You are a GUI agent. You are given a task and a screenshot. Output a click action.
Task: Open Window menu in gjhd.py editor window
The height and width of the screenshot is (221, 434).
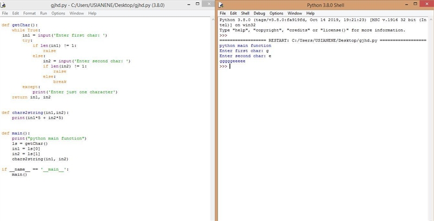click(76, 13)
